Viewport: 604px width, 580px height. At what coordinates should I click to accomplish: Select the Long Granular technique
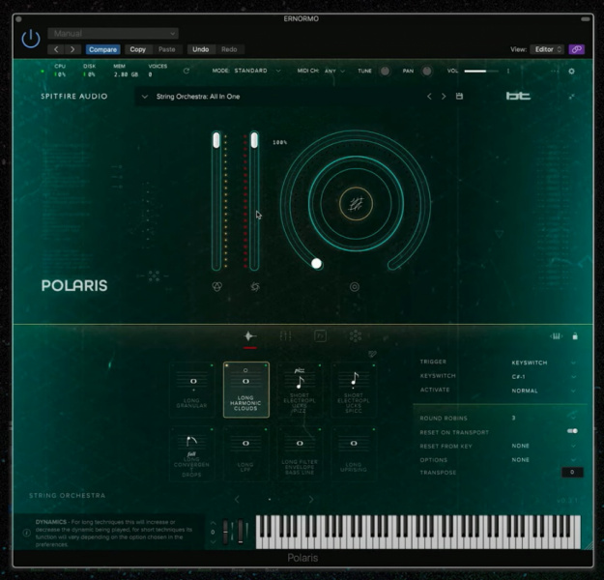click(x=192, y=390)
